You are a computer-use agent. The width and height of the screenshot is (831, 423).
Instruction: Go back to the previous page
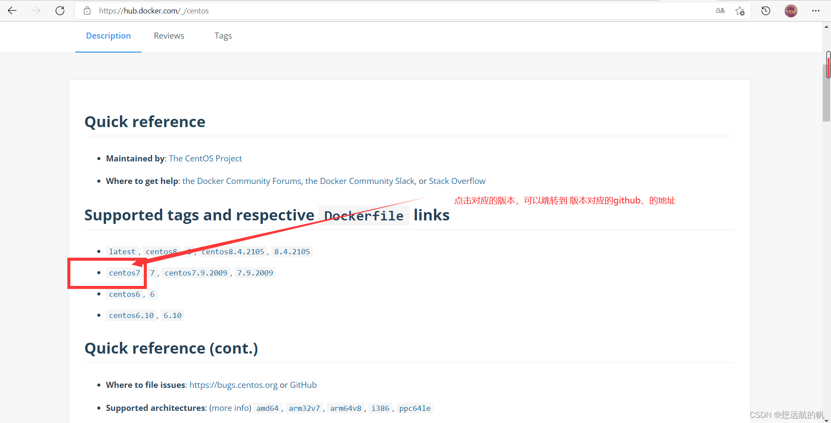pyautogui.click(x=12, y=11)
